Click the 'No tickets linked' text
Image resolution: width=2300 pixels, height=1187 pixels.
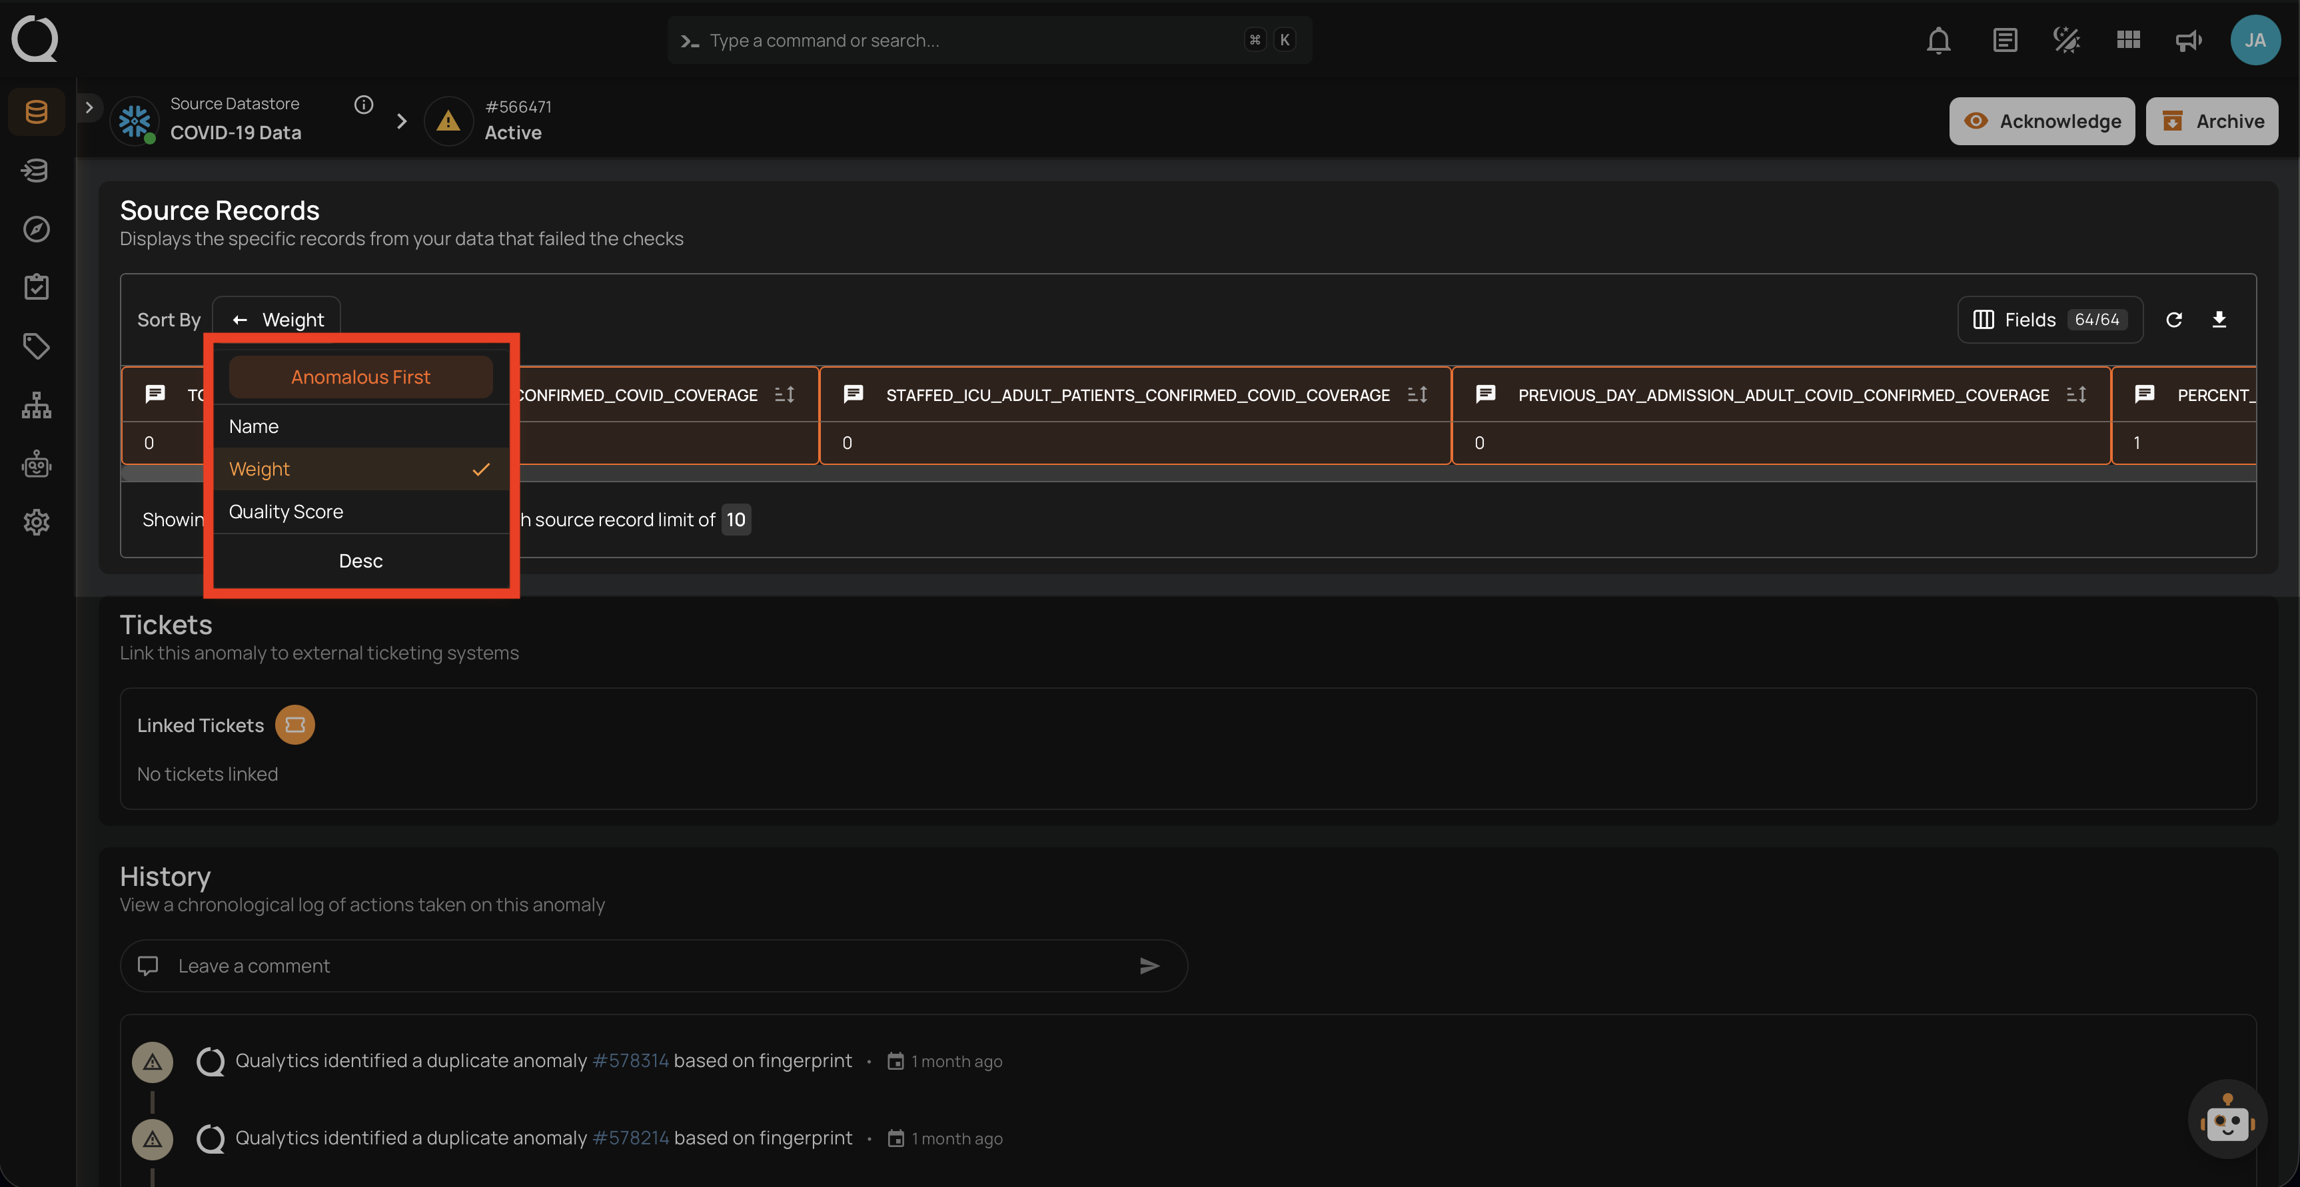(207, 774)
